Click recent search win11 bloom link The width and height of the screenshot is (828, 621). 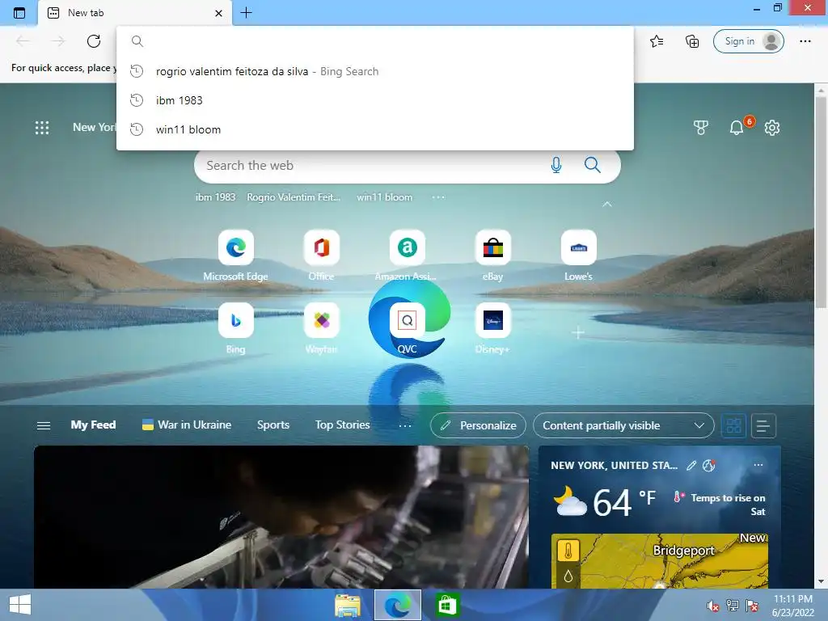384,197
